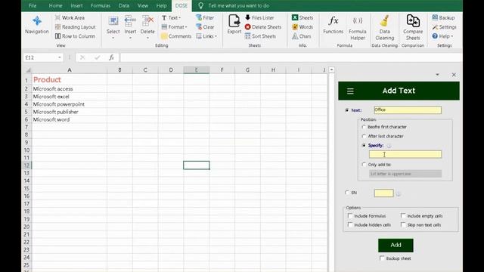Enable Backup sheet checkbox
Viewport: 484px width, 272px height.
(x=382, y=258)
